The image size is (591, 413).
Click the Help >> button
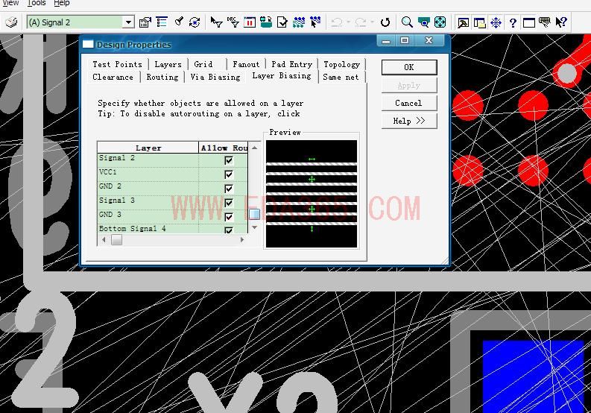click(x=409, y=121)
